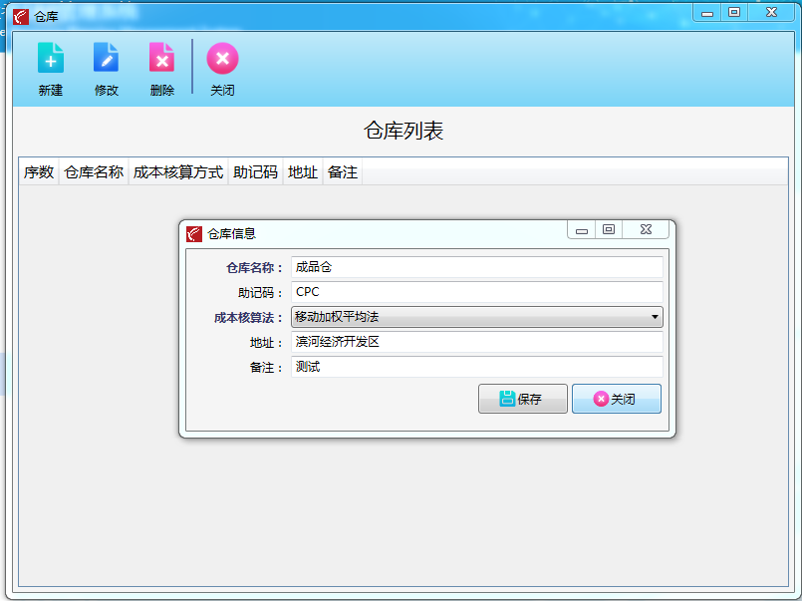Screen dimensions: 802x601
Task: Click the 成本核算方式 column header
Action: point(178,171)
